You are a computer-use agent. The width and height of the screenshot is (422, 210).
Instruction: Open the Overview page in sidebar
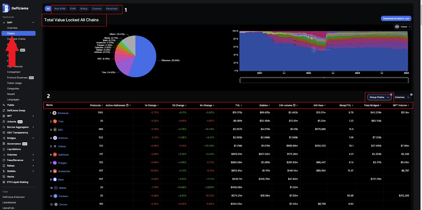pyautogui.click(x=12, y=28)
